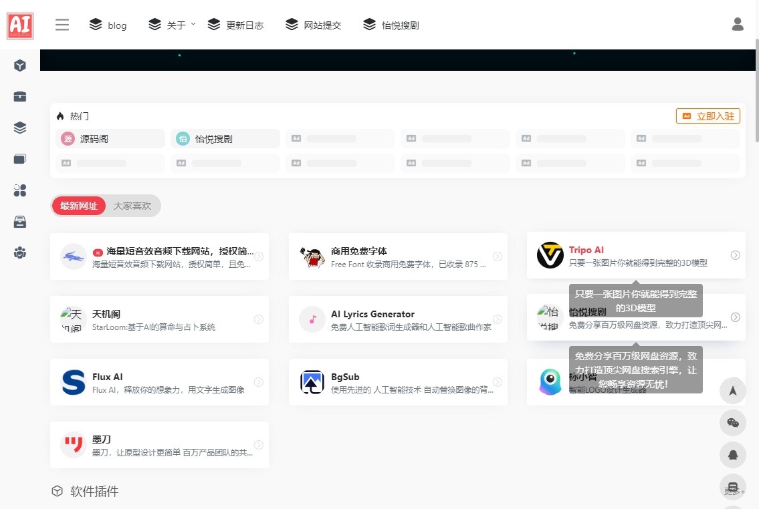Click the arrow on 怡悦搜剧 card
This screenshot has width=759, height=509.
(736, 317)
